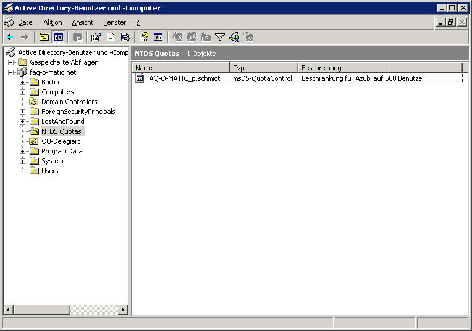472x331 pixels.
Task: Expand the ForeignSecurityPrincipals node
Action: click(x=23, y=112)
